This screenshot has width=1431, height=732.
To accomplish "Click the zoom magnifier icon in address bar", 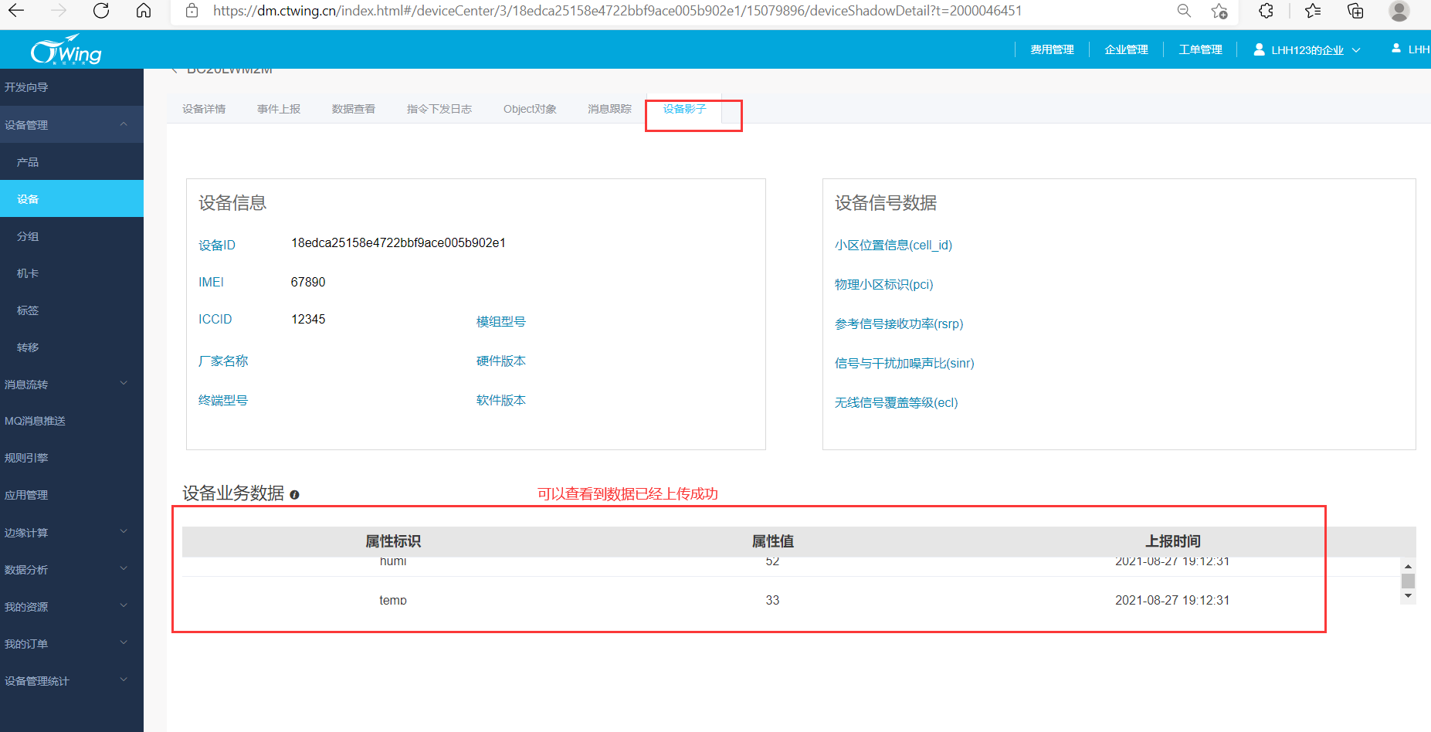I will click(1183, 11).
